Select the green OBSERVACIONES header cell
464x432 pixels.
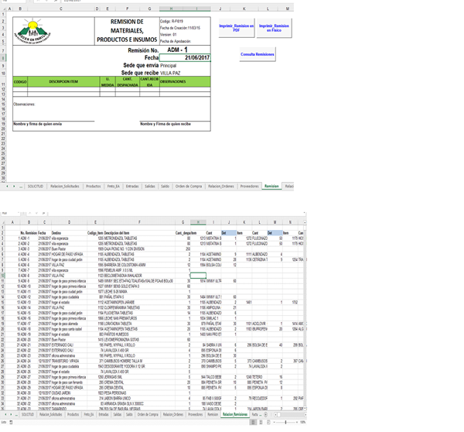click(x=185, y=82)
